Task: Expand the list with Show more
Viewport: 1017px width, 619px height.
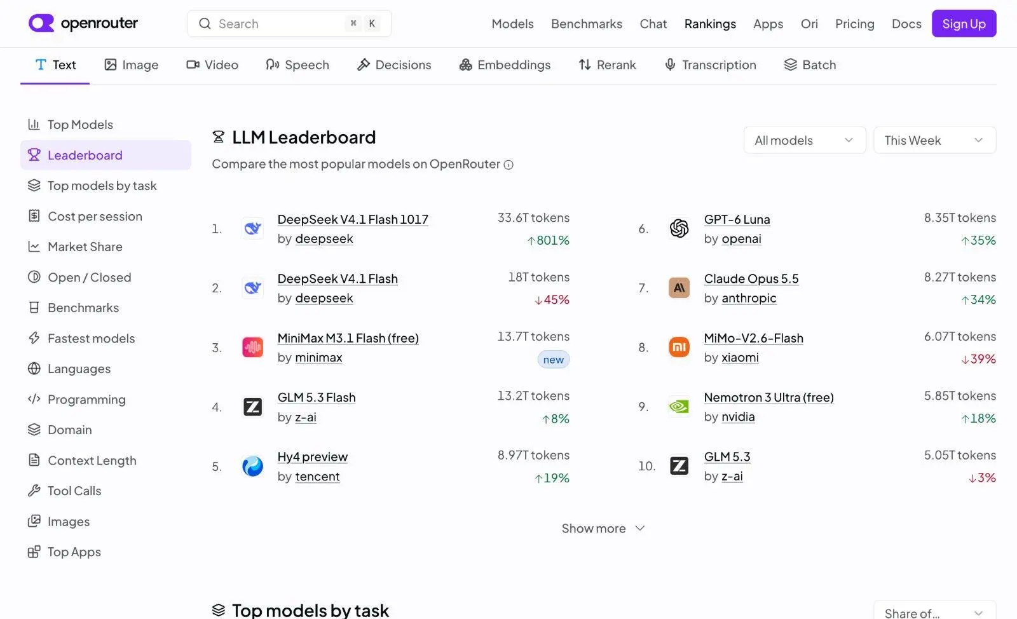Action: [603, 528]
